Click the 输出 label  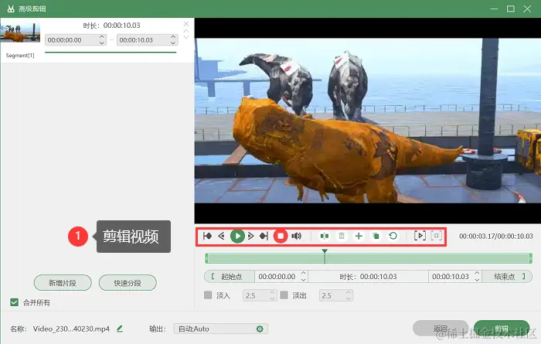157,329
